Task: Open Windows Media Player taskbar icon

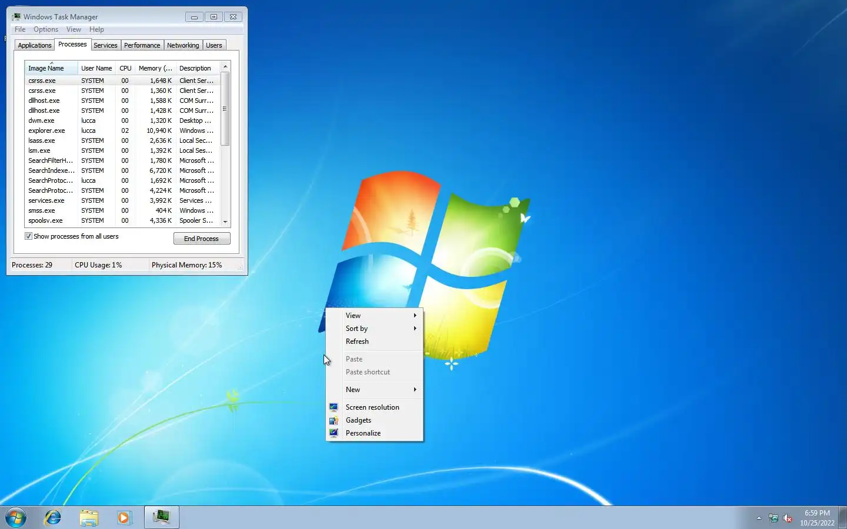Action: pyautogui.click(x=124, y=518)
